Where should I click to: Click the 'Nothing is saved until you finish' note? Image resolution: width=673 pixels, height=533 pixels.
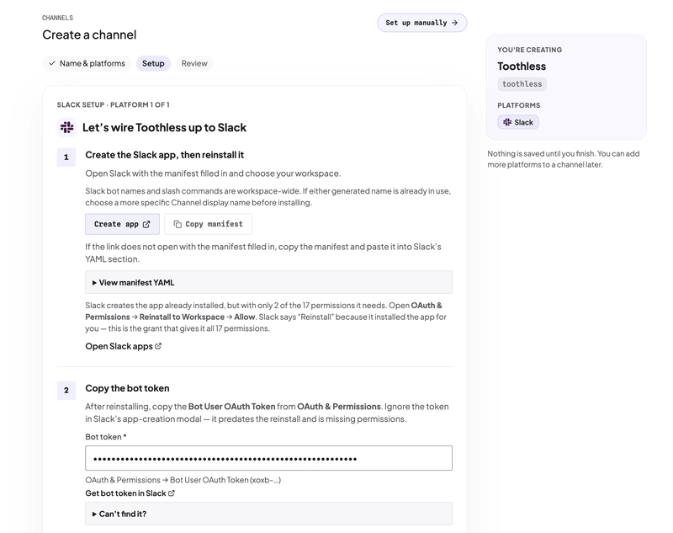pos(563,159)
